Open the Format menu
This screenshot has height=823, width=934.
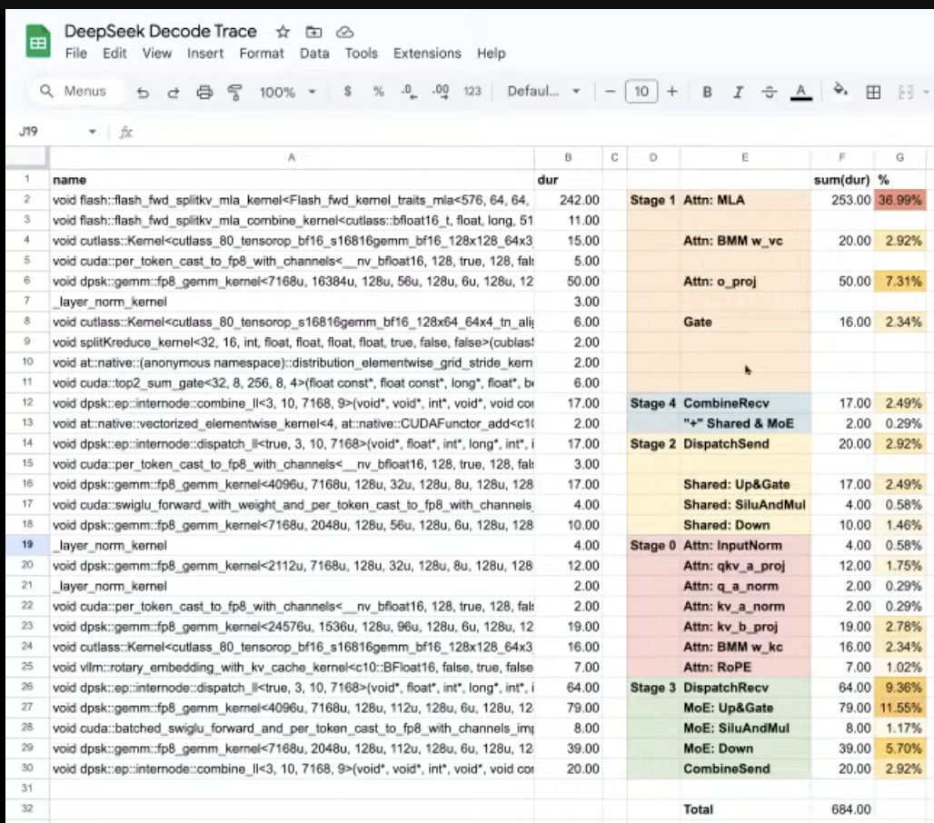coord(262,54)
